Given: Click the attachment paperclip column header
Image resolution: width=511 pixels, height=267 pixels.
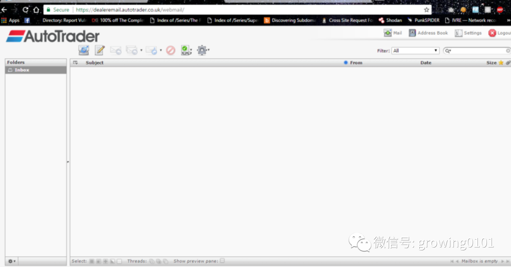Looking at the screenshot, I should [x=508, y=62].
